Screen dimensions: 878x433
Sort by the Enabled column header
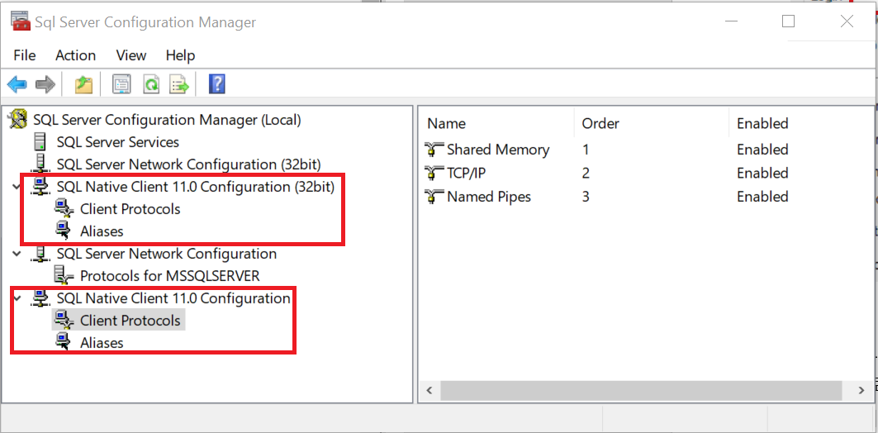click(x=762, y=123)
